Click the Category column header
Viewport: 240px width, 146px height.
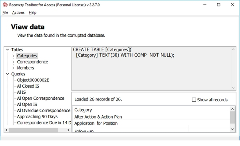(x=83, y=110)
